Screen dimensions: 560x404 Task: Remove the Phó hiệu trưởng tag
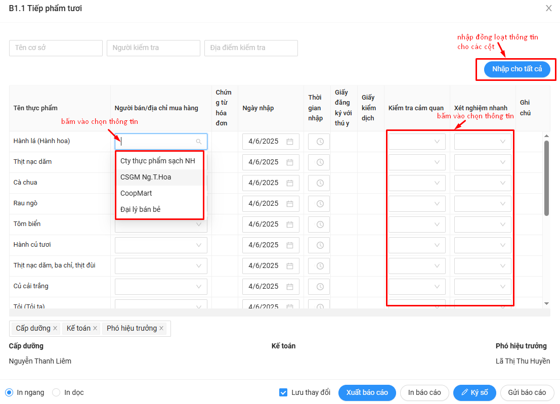pyautogui.click(x=161, y=328)
